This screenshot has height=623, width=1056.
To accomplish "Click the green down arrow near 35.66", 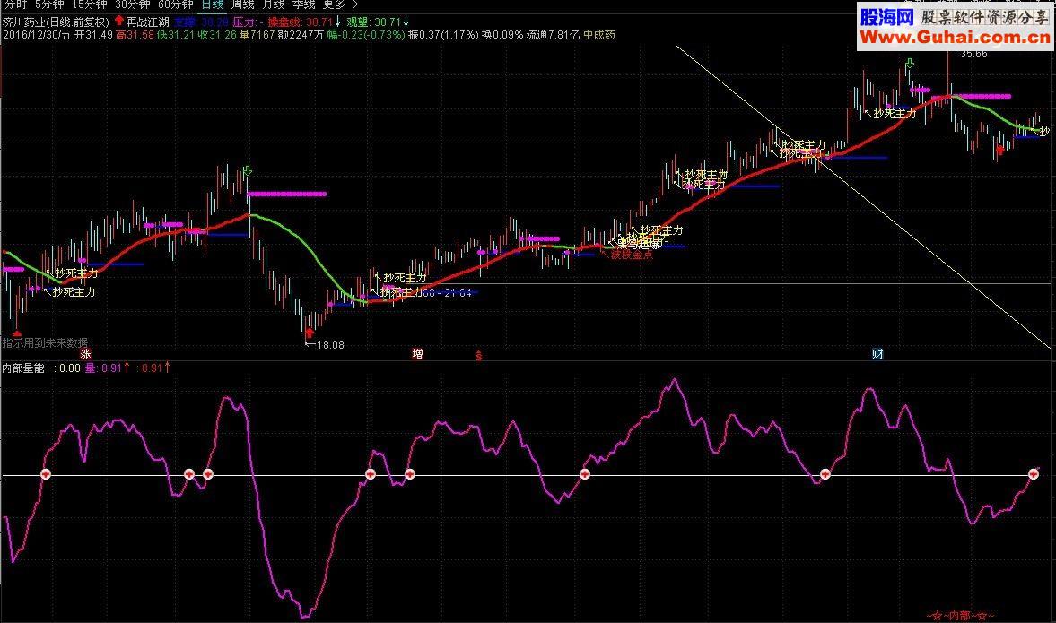I will [x=910, y=64].
